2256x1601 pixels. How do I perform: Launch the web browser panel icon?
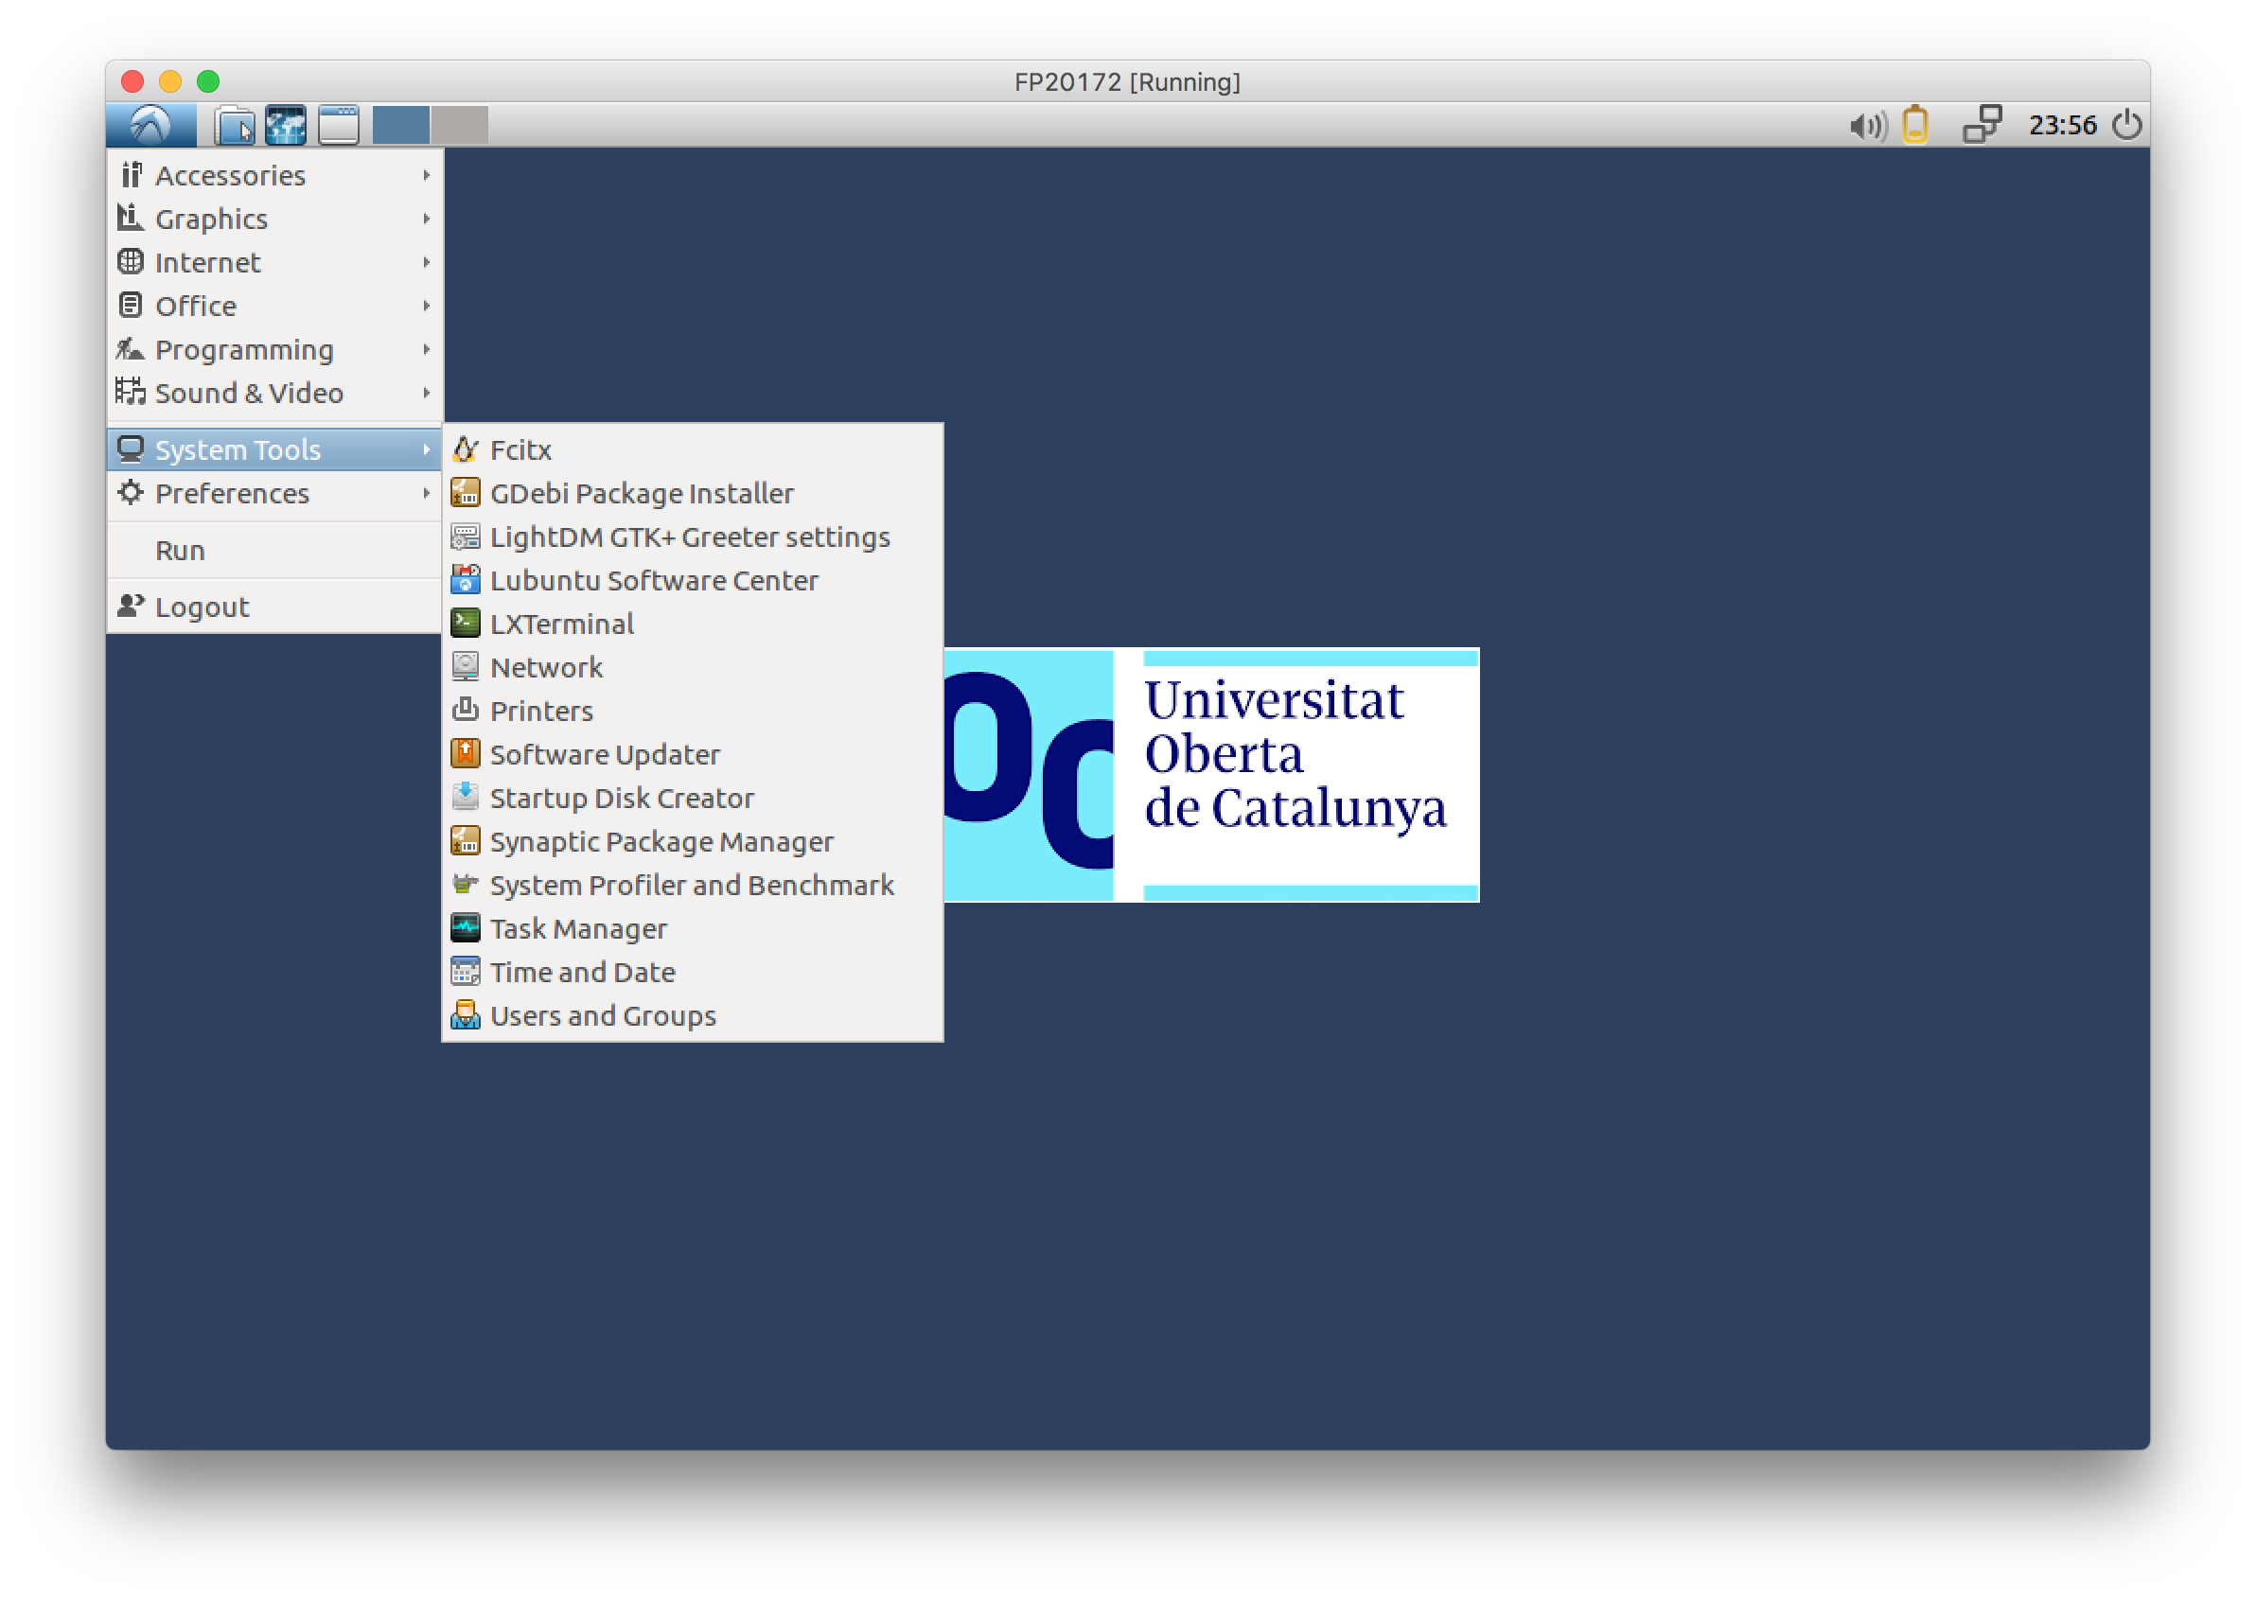tap(286, 125)
